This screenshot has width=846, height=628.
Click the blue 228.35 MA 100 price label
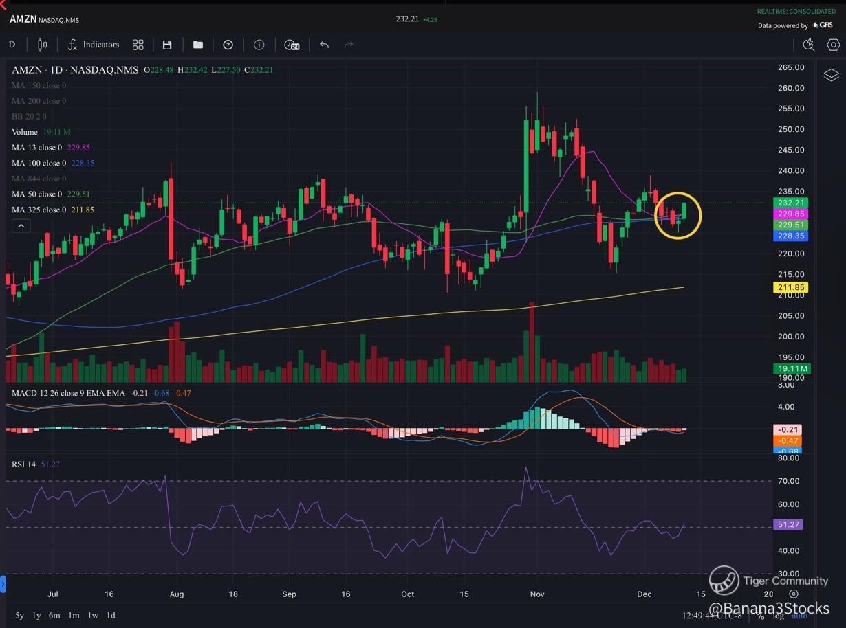(x=791, y=236)
